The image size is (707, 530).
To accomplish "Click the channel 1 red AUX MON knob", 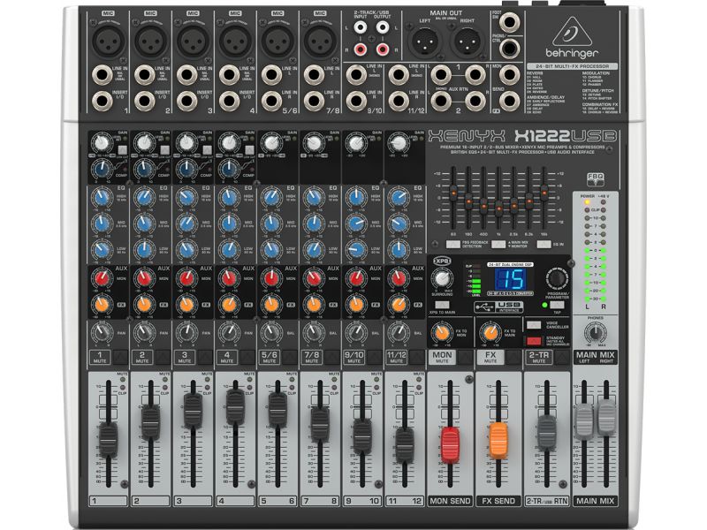I will (102, 278).
